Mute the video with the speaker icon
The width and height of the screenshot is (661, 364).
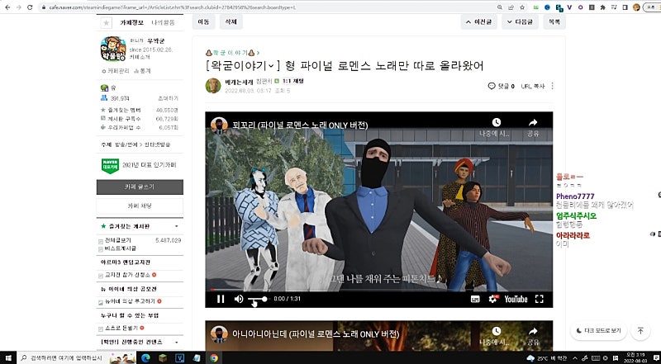tap(239, 299)
